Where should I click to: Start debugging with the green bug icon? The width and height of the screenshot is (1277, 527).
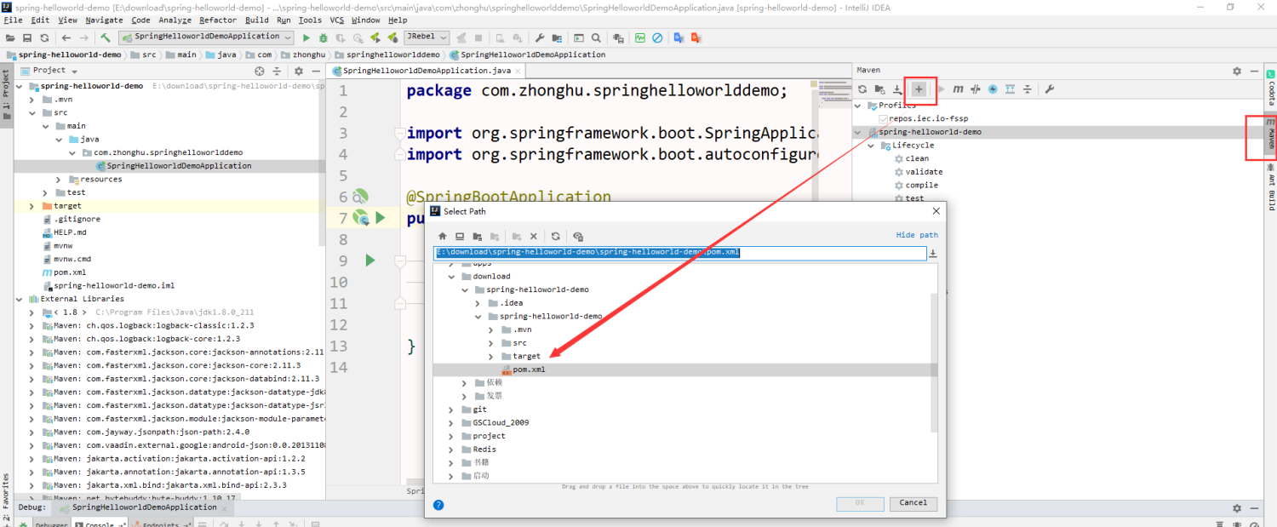pyautogui.click(x=324, y=37)
